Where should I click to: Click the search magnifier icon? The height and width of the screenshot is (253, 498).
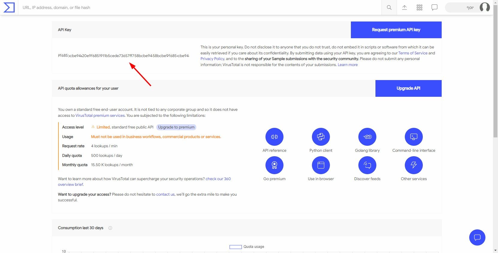click(389, 7)
